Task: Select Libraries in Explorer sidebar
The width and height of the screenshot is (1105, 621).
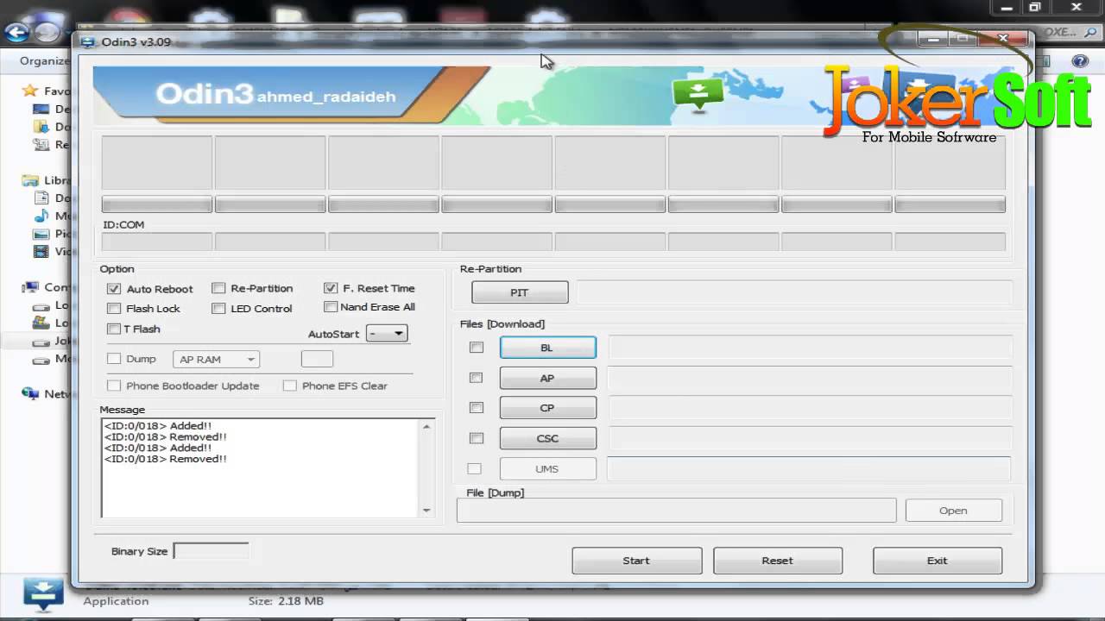Action: click(30, 180)
